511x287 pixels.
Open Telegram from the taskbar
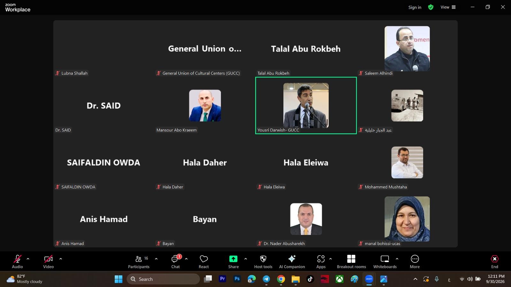pyautogui.click(x=266, y=279)
